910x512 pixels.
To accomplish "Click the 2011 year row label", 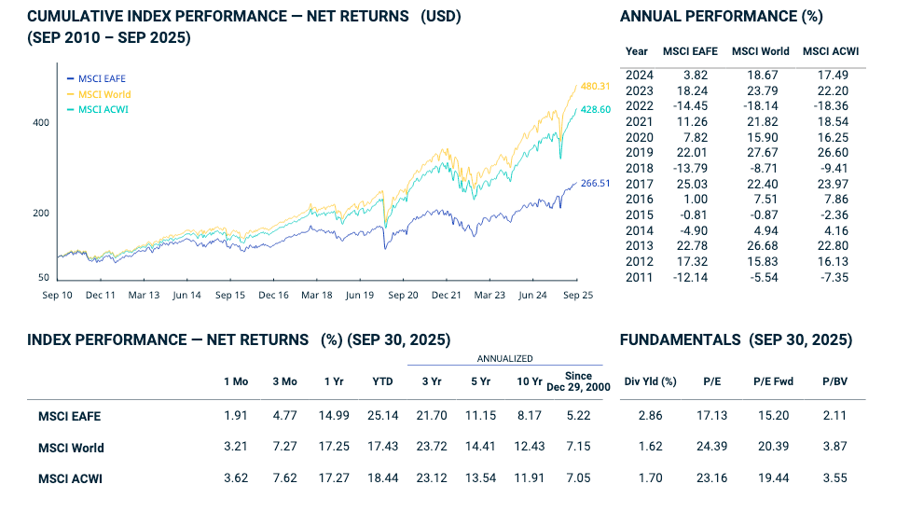I will 640,278.
